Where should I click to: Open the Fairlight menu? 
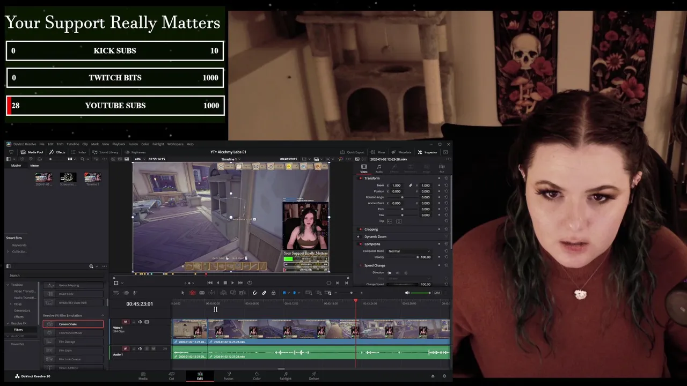pyautogui.click(x=158, y=144)
